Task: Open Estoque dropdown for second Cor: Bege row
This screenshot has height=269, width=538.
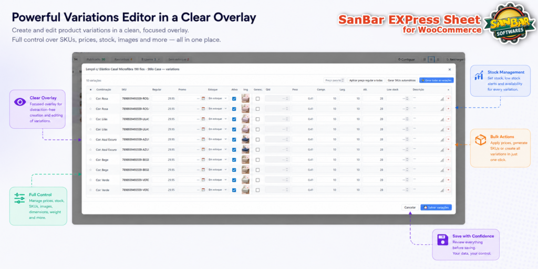Action: [x=218, y=170]
